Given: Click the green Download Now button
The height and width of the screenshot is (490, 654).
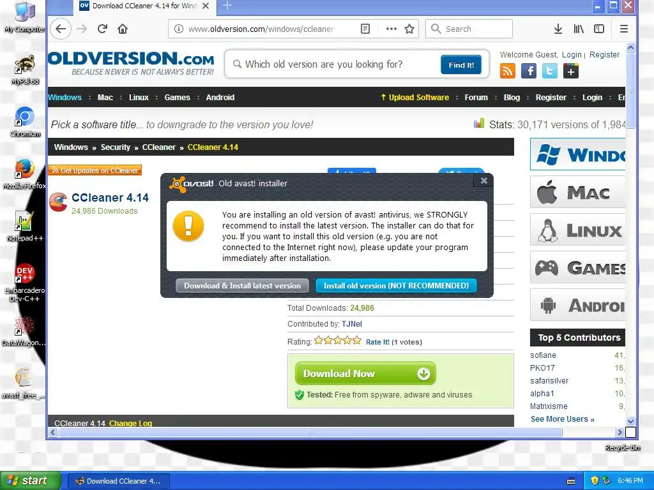Looking at the screenshot, I should coord(365,373).
